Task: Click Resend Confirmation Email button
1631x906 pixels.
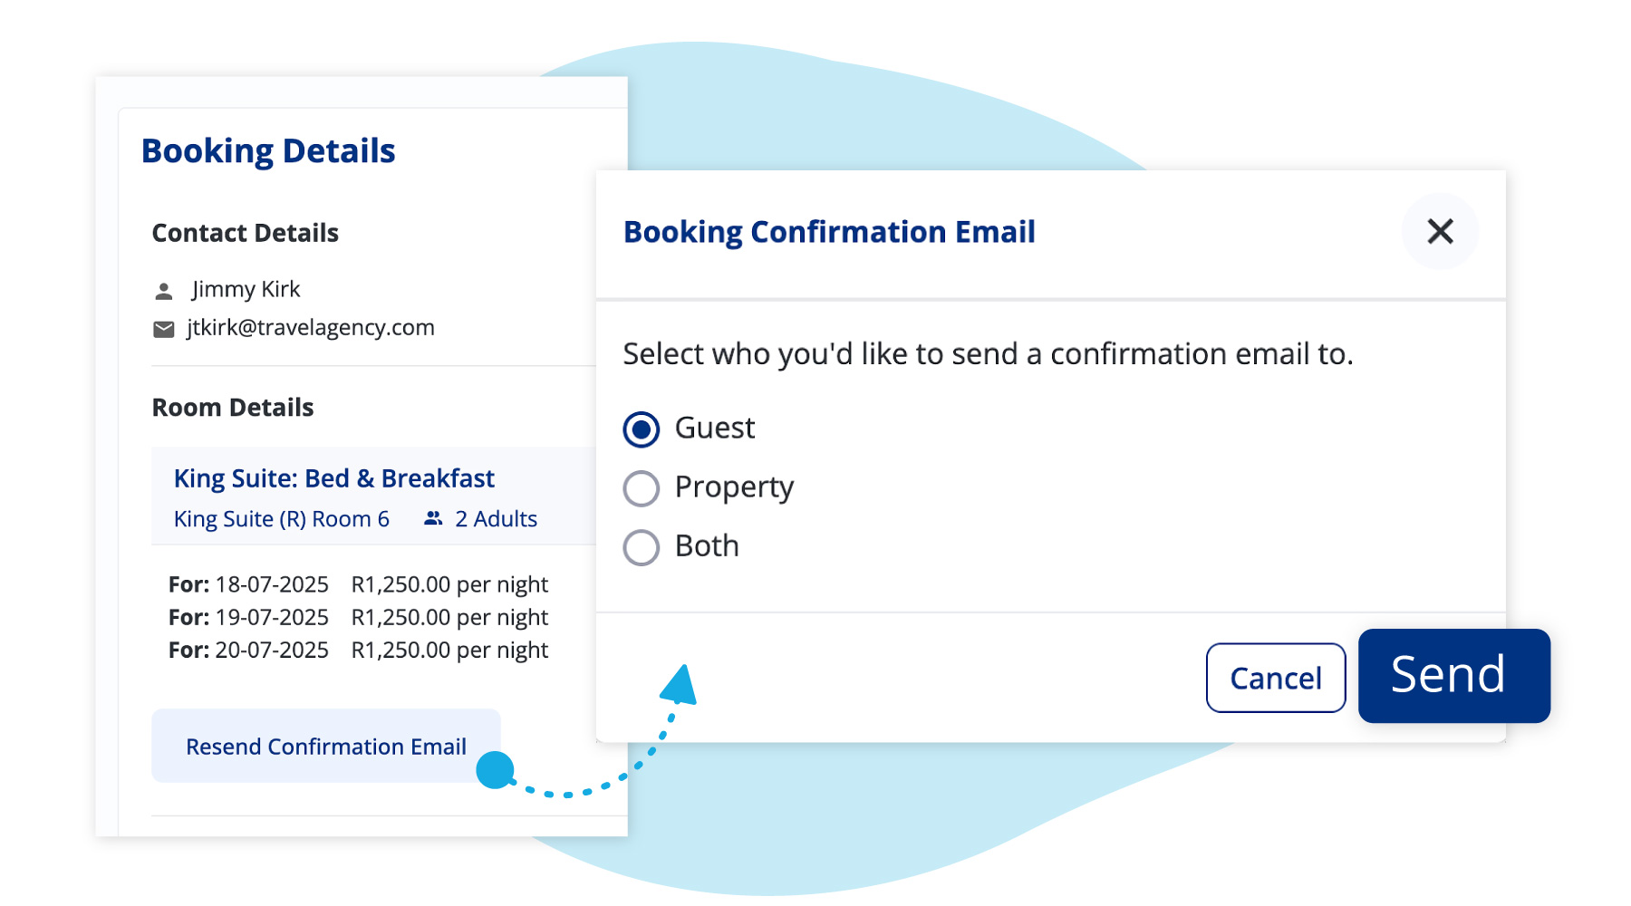Action: [325, 746]
